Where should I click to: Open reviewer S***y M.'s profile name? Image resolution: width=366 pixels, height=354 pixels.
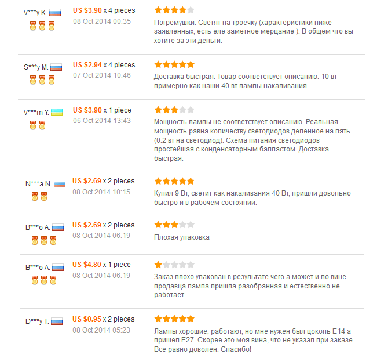coord(36,67)
